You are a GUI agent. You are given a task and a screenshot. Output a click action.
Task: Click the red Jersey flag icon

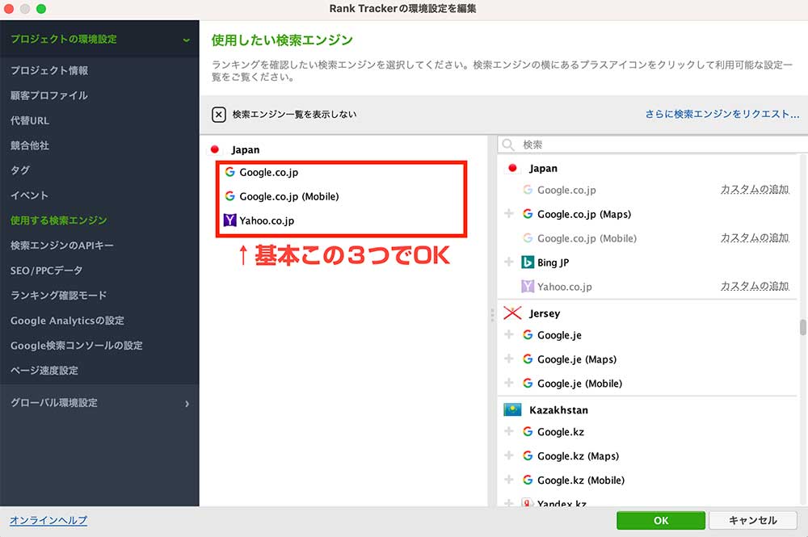tap(511, 313)
